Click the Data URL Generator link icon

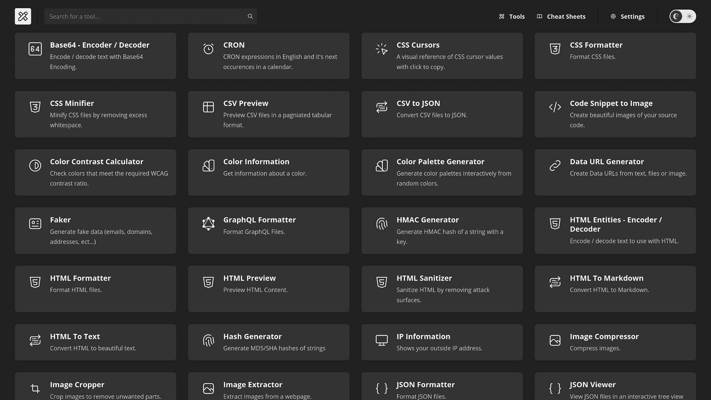(555, 165)
